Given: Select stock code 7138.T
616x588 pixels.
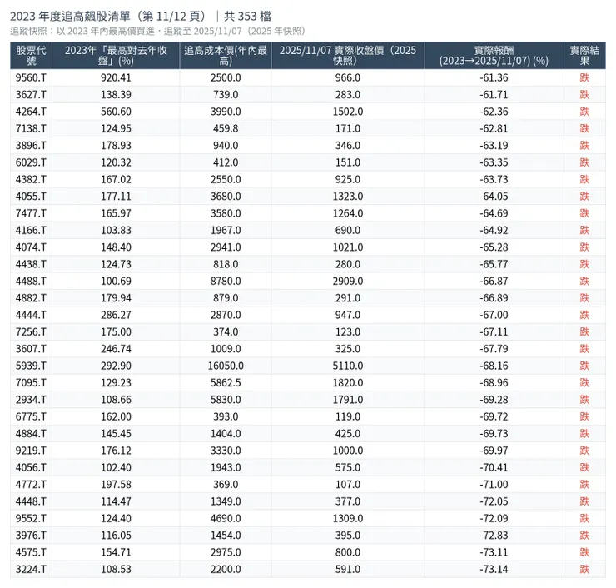Looking at the screenshot, I should [x=31, y=128].
